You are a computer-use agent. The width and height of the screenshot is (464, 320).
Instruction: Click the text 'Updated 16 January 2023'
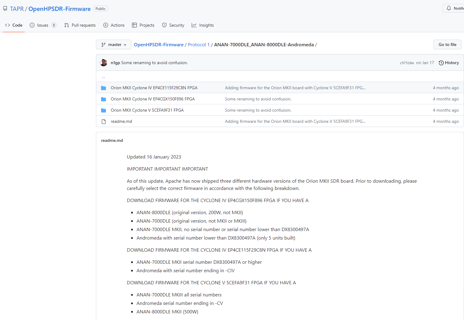point(154,157)
